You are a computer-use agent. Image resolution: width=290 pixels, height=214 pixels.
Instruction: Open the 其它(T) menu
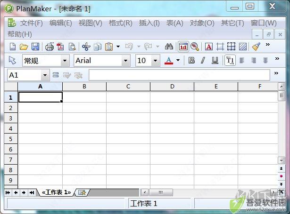tap(232, 23)
